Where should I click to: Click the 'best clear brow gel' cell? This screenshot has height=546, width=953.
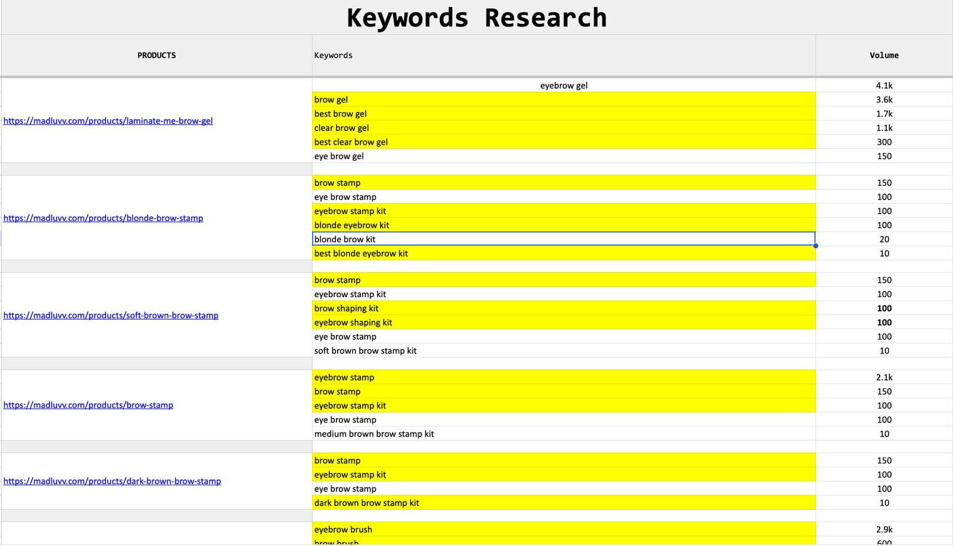pyautogui.click(x=563, y=142)
